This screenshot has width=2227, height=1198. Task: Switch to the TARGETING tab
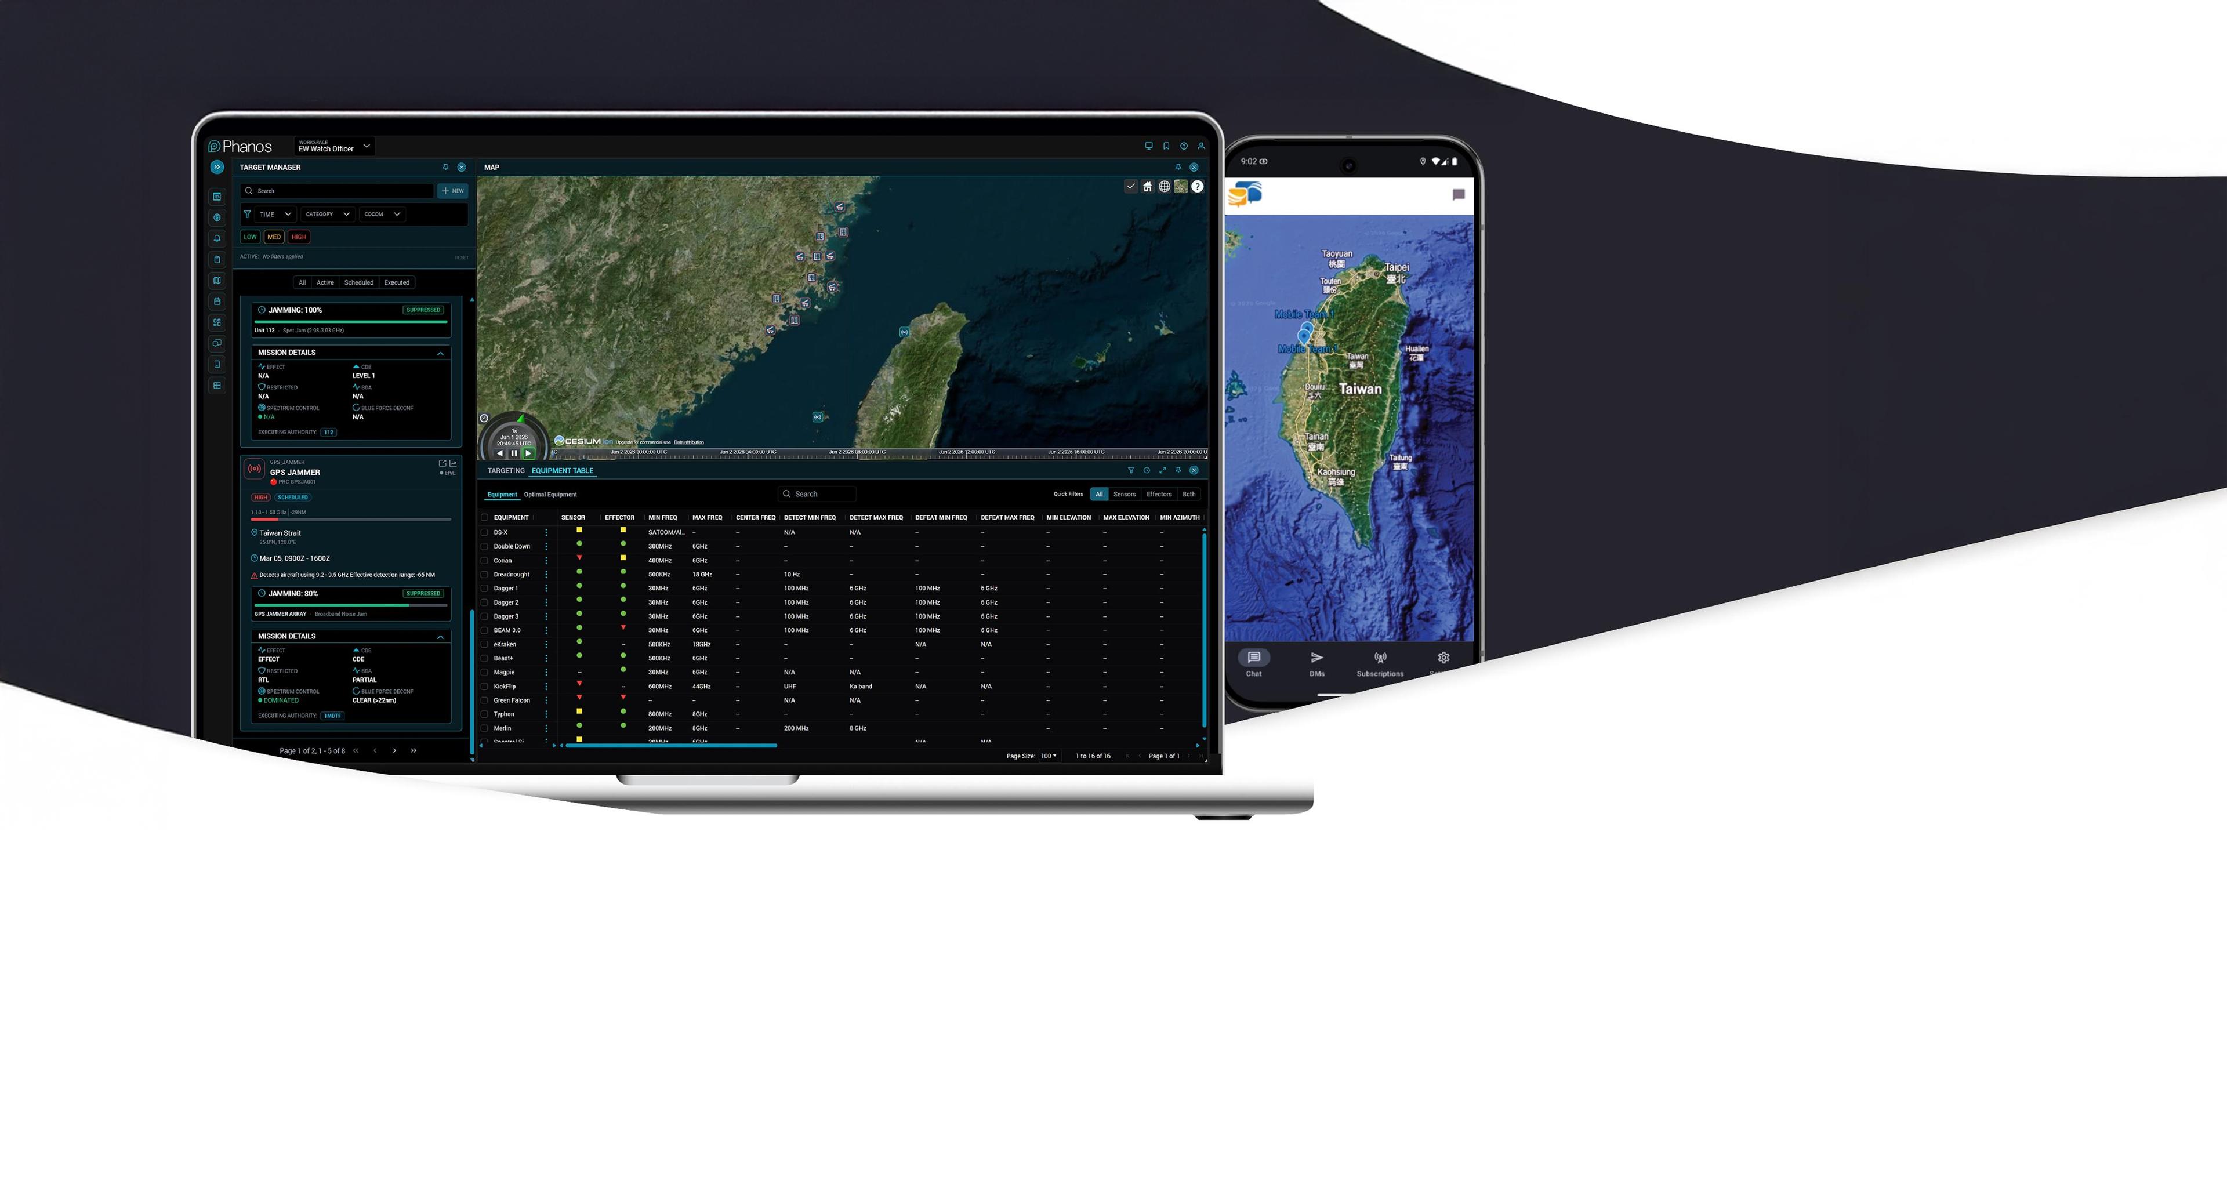pos(506,471)
